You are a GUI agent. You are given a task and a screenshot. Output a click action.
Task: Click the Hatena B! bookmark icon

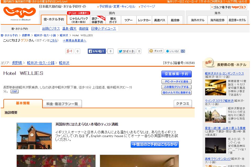183,51
